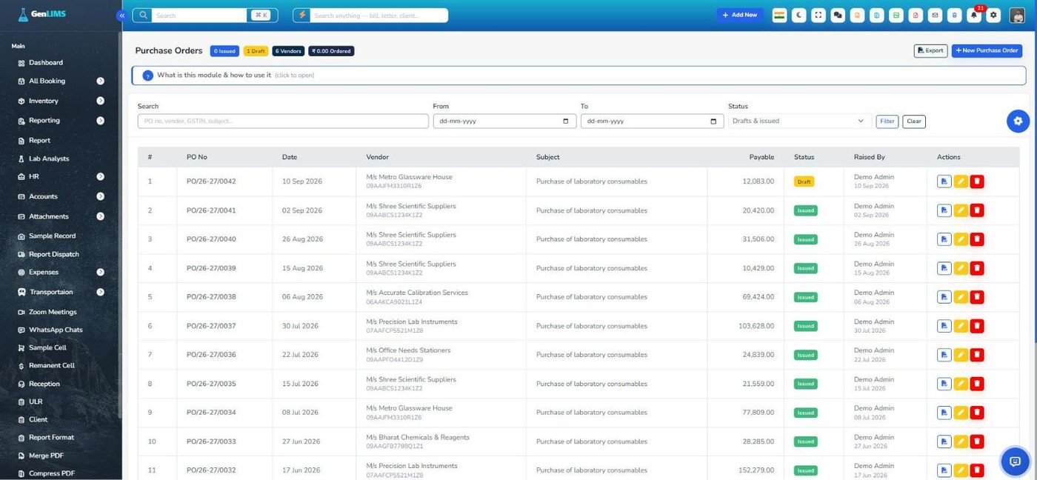Click the Draft status badge in row 1
Image resolution: width=1037 pixels, height=480 pixels.
pyautogui.click(x=804, y=181)
